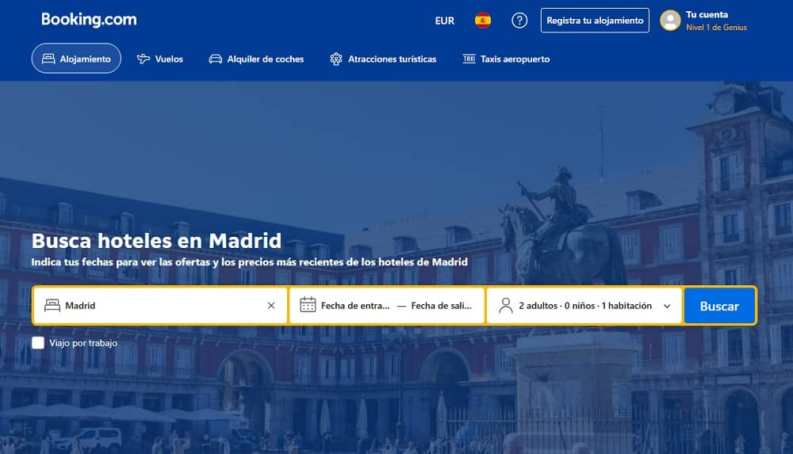Image resolution: width=793 pixels, height=454 pixels.
Task: Click the Buscar search button
Action: pyautogui.click(x=719, y=306)
